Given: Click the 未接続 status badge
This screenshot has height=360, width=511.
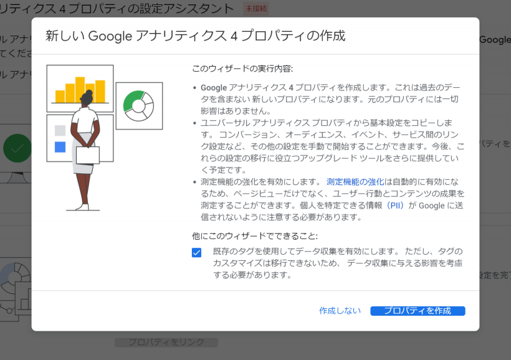Looking at the screenshot, I should (255, 9).
